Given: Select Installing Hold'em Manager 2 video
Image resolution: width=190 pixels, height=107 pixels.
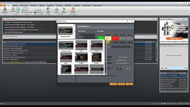Looking at the screenshot, I should coord(173,80).
